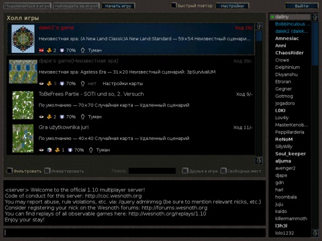Click 'Настройки карты' in djape's game
This screenshot has height=241, width=322.
123,84
